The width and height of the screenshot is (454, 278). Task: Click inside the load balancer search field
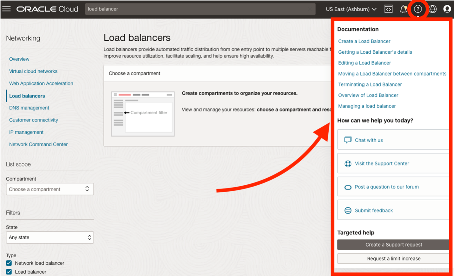point(199,9)
